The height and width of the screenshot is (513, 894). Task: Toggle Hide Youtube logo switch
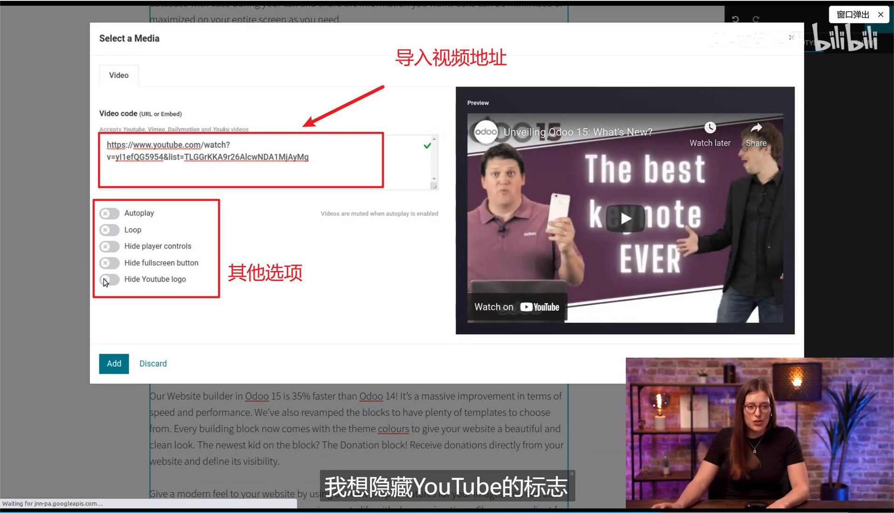(x=109, y=279)
